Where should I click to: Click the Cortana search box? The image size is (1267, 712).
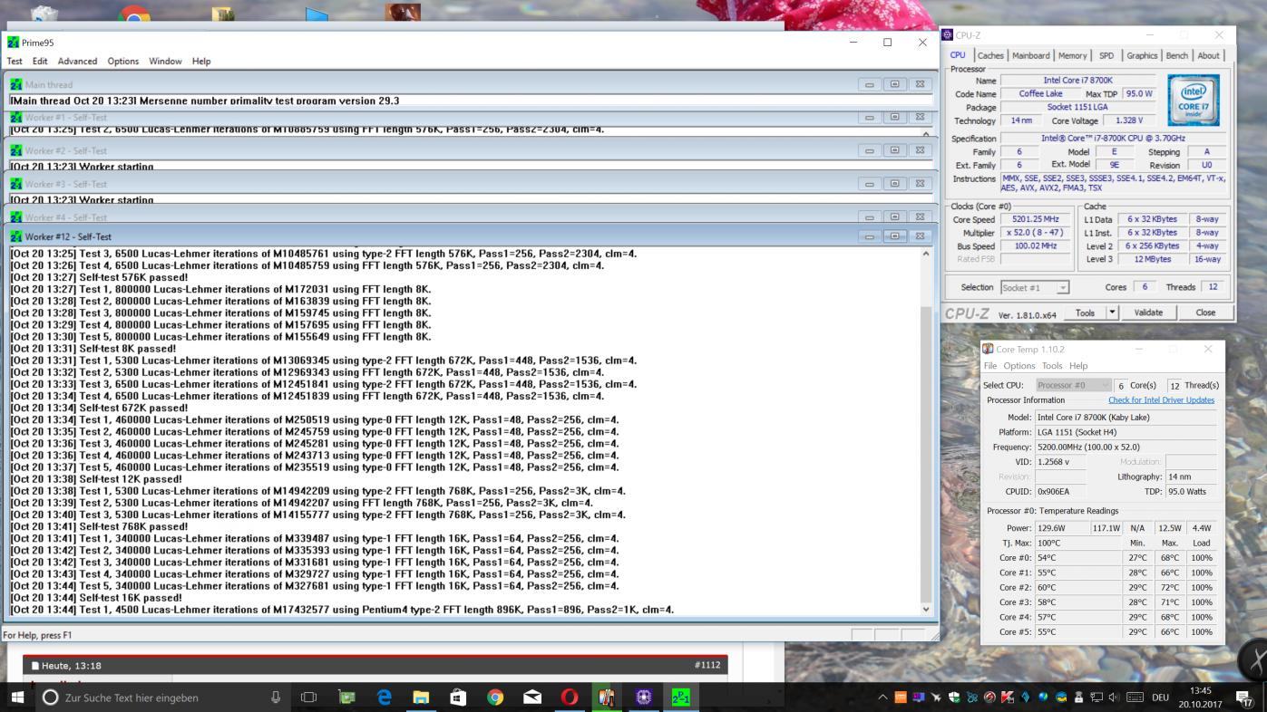(163, 697)
